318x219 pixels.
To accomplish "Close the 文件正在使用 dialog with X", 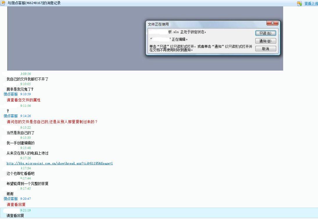I will click(x=272, y=23).
